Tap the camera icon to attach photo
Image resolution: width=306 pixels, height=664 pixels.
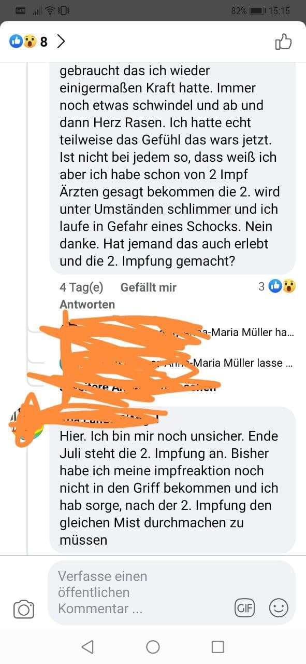[24, 609]
